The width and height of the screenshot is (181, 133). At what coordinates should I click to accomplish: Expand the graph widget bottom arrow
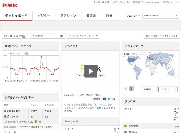[30, 90]
